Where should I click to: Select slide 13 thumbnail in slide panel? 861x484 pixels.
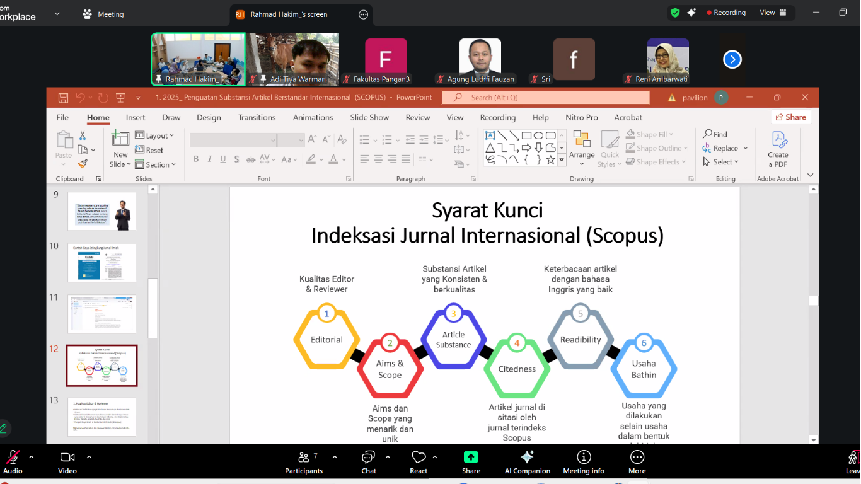101,417
